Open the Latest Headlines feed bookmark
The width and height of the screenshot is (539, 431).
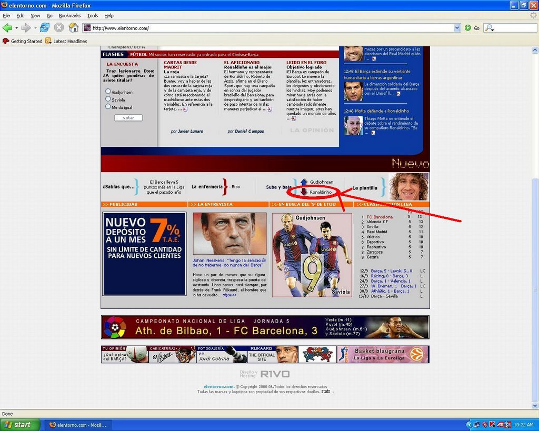tap(66, 41)
